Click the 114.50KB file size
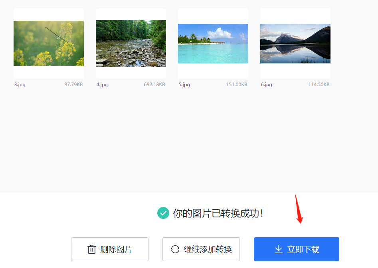The image size is (378, 268). tap(319, 84)
